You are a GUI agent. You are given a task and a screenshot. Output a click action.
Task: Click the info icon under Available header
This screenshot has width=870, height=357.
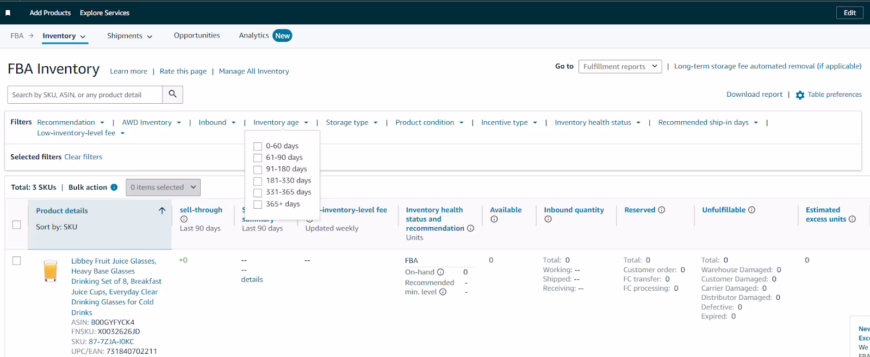pos(494,219)
